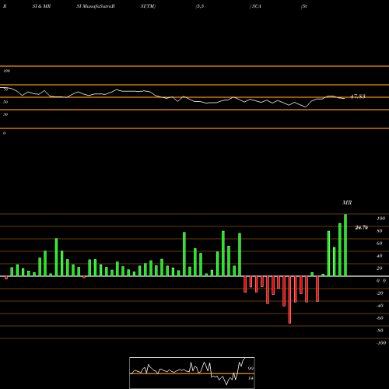Open the mini RSI thumbnail chart
This screenshot has height=389, width=389.
192,373
